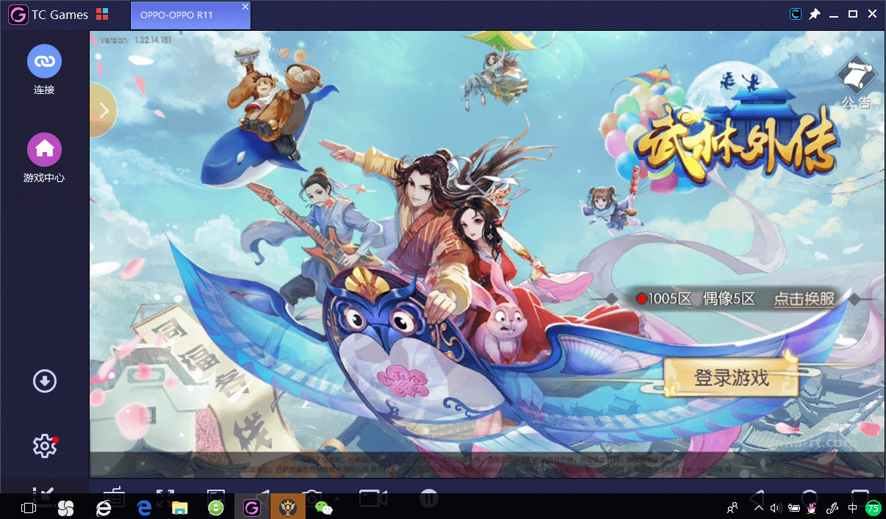The height and width of the screenshot is (519, 886).
Task: Click 点击换服 to change server
Action: point(804,299)
